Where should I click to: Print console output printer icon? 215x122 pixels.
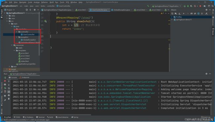[9, 95]
